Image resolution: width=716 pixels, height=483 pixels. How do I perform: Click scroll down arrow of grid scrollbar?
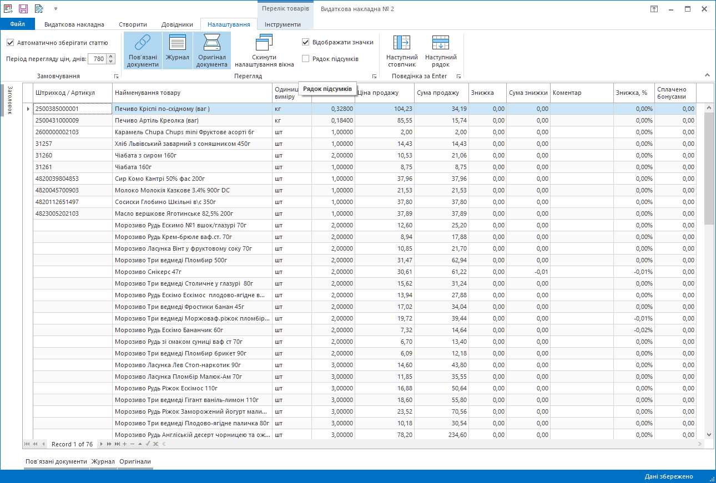click(709, 435)
